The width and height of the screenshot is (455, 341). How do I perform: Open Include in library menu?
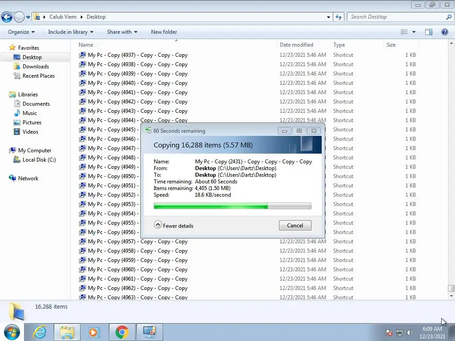71,32
